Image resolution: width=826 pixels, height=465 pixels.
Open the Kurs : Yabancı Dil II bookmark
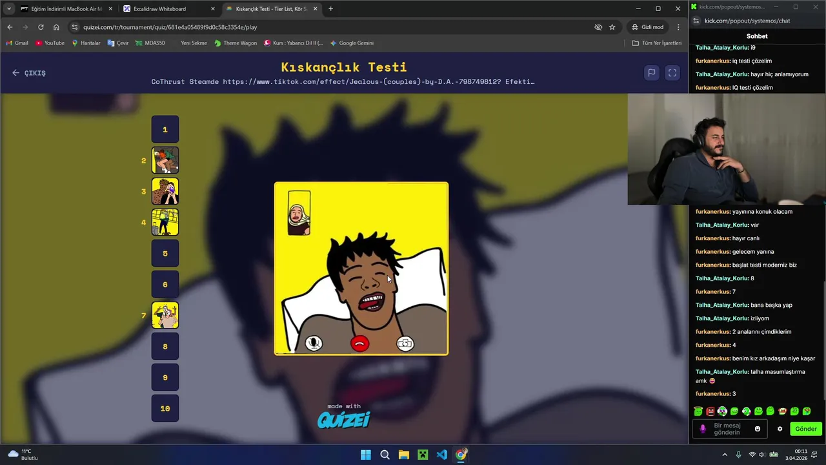pos(294,43)
